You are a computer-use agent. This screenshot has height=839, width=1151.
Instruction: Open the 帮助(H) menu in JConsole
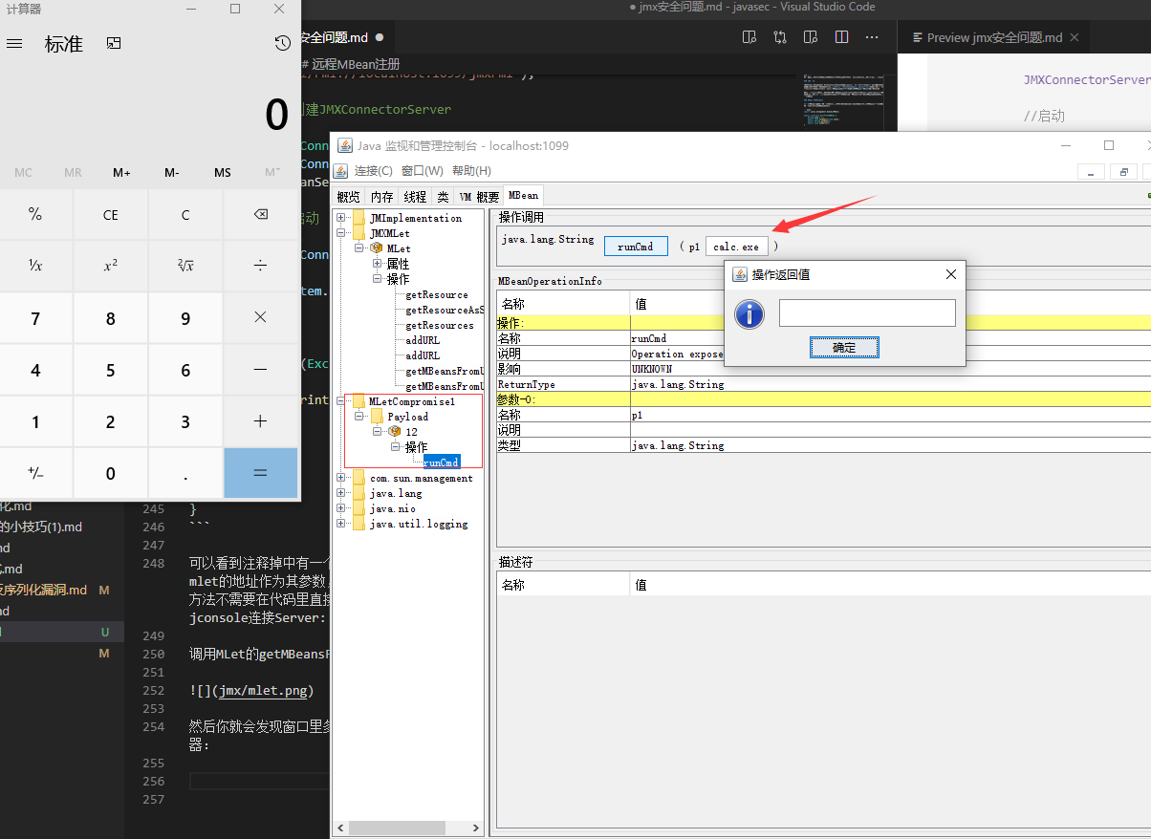[x=471, y=170]
